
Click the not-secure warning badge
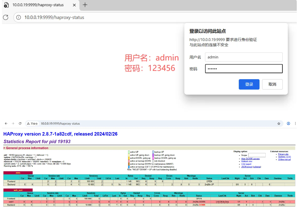(x=32, y=124)
